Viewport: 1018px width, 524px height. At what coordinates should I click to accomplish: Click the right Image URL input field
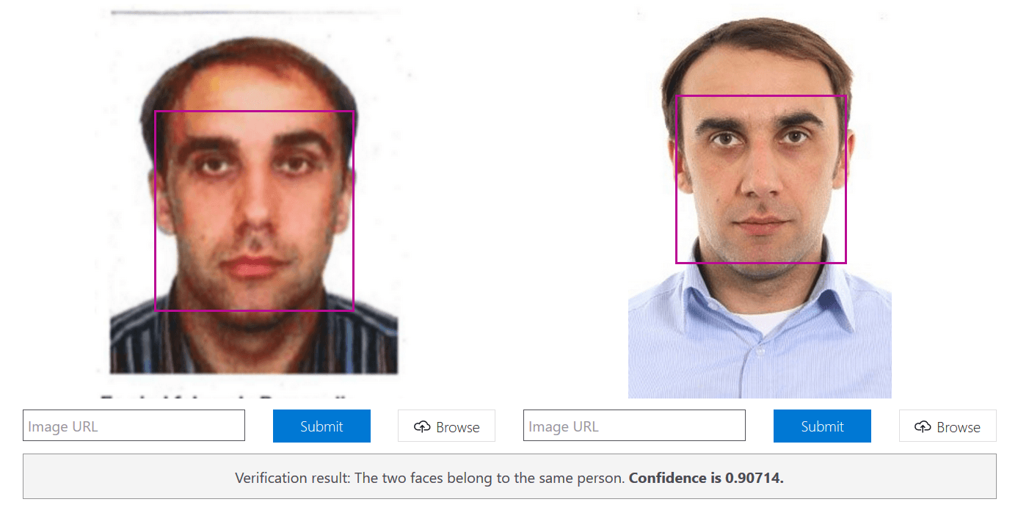[x=634, y=426]
